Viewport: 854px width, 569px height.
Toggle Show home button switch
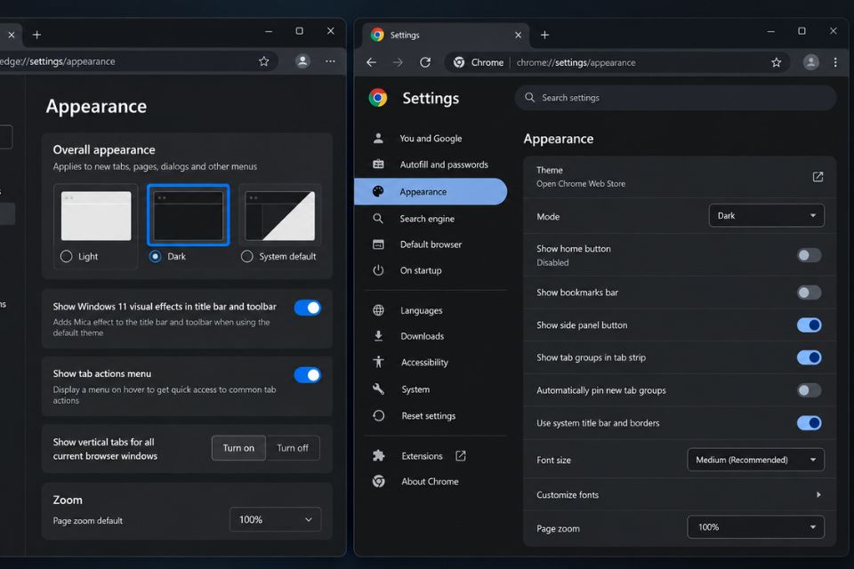pyautogui.click(x=809, y=255)
